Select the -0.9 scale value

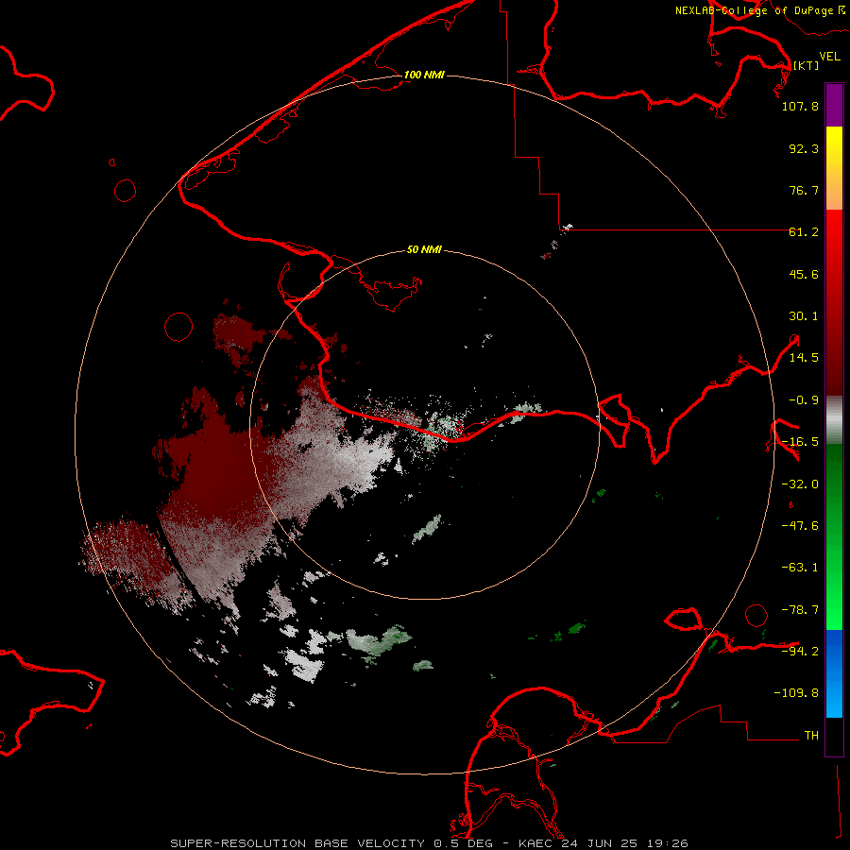pos(804,400)
